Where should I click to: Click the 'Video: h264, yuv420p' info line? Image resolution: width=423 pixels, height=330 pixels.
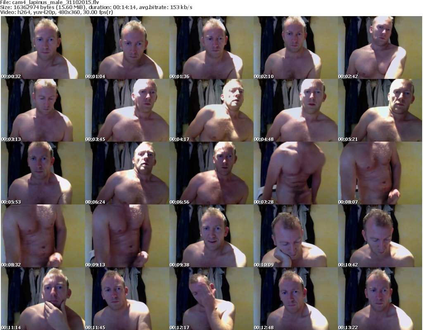click(56, 12)
